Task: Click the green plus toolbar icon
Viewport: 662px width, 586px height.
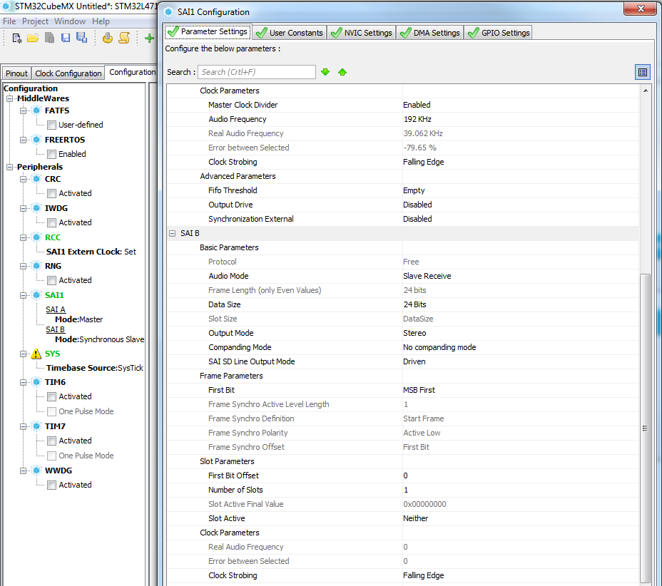Action: (x=149, y=38)
